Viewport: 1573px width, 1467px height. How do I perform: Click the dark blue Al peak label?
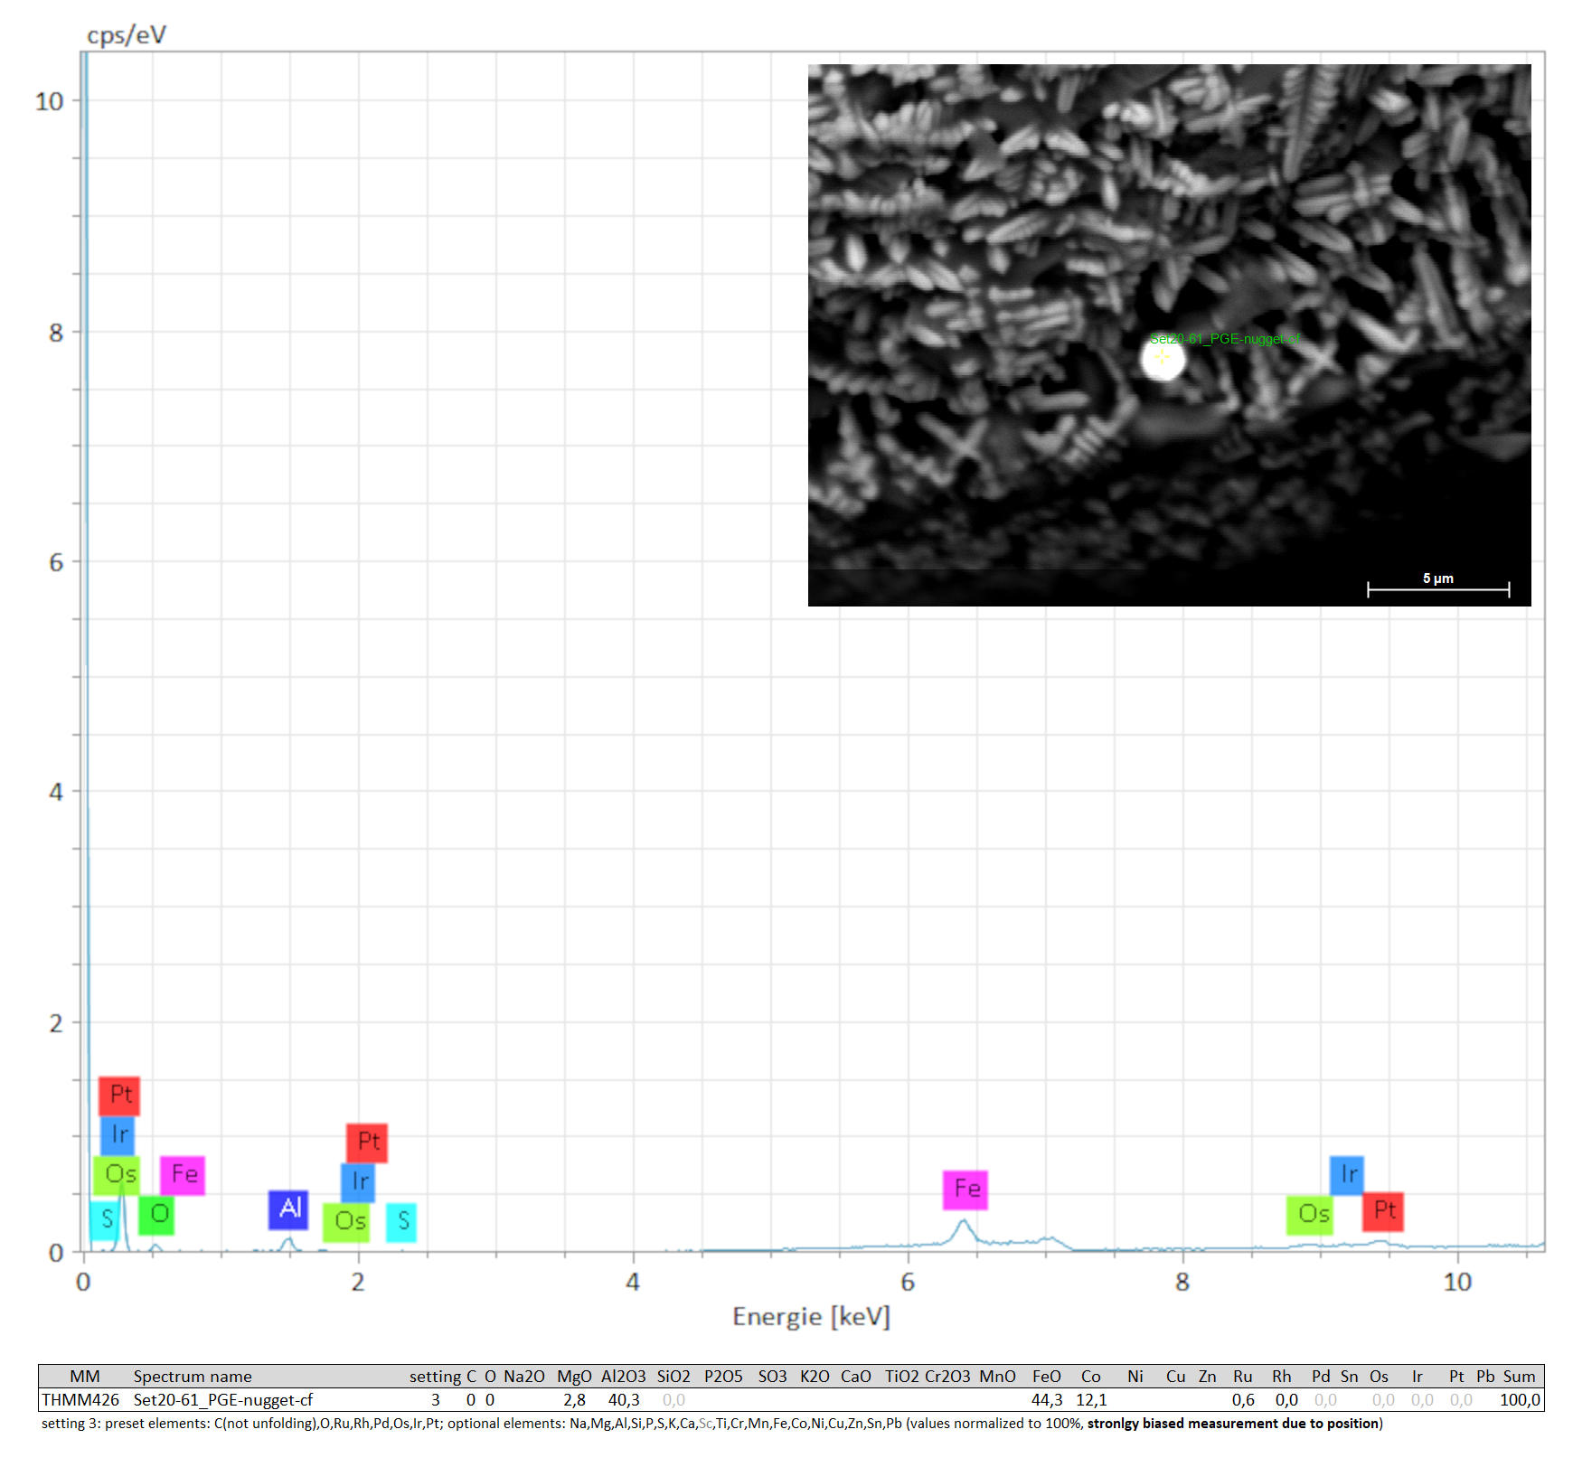pos(288,1209)
